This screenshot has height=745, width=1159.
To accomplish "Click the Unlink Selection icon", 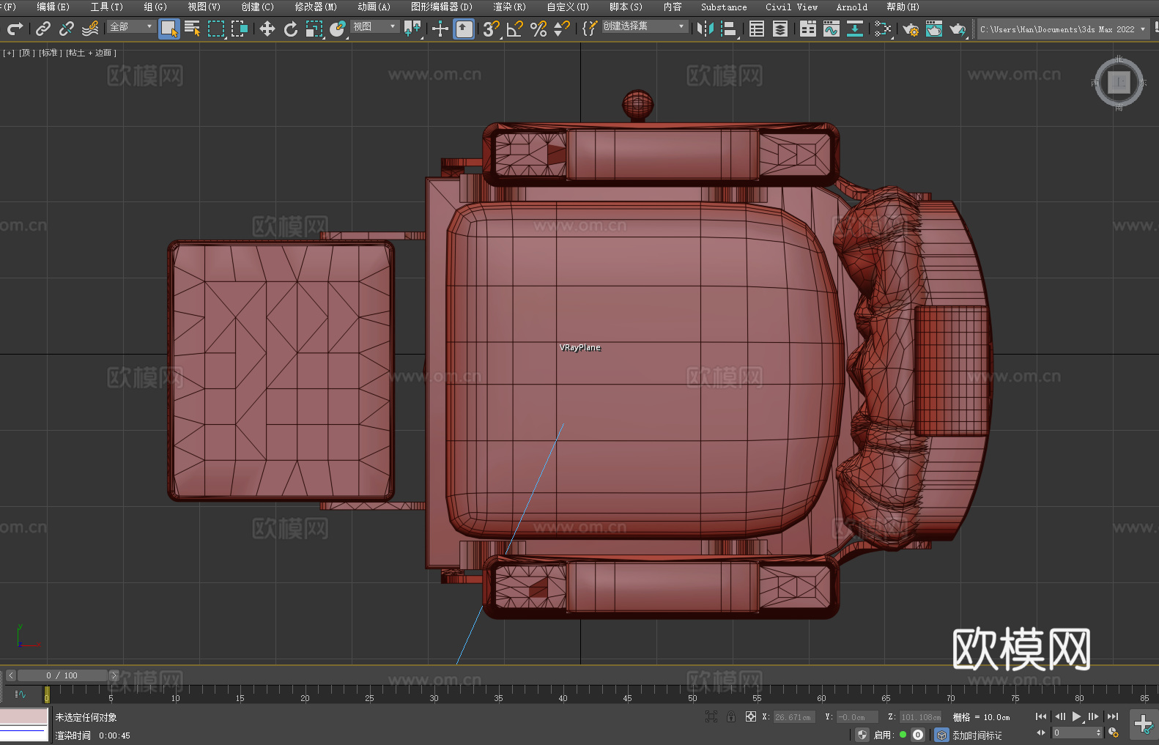I will click(x=67, y=29).
